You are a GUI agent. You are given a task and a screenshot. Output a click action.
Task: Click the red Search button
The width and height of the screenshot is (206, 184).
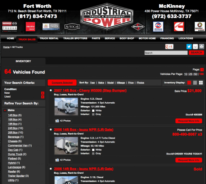(197, 53)
